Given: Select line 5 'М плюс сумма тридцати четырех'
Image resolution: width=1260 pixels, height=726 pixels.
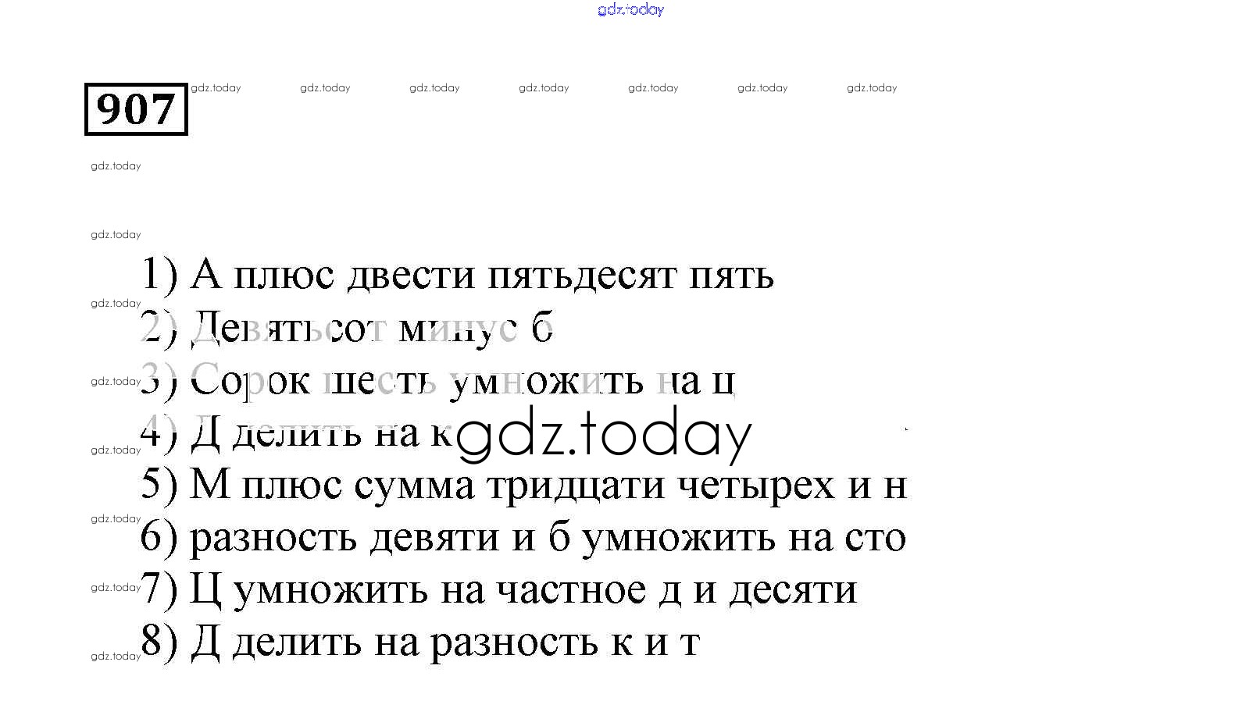Looking at the screenshot, I should [523, 486].
